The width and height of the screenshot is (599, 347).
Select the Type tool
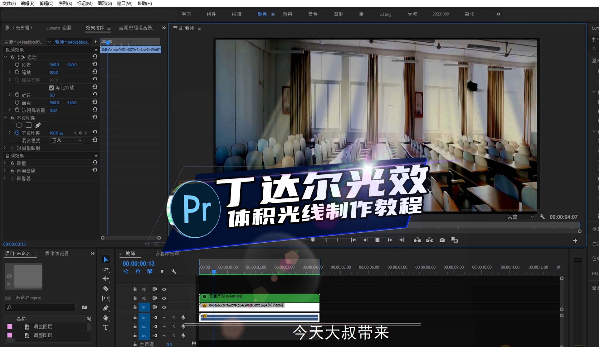(106, 327)
